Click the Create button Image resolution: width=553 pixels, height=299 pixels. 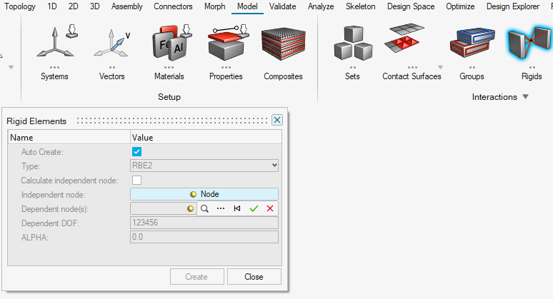tap(196, 277)
